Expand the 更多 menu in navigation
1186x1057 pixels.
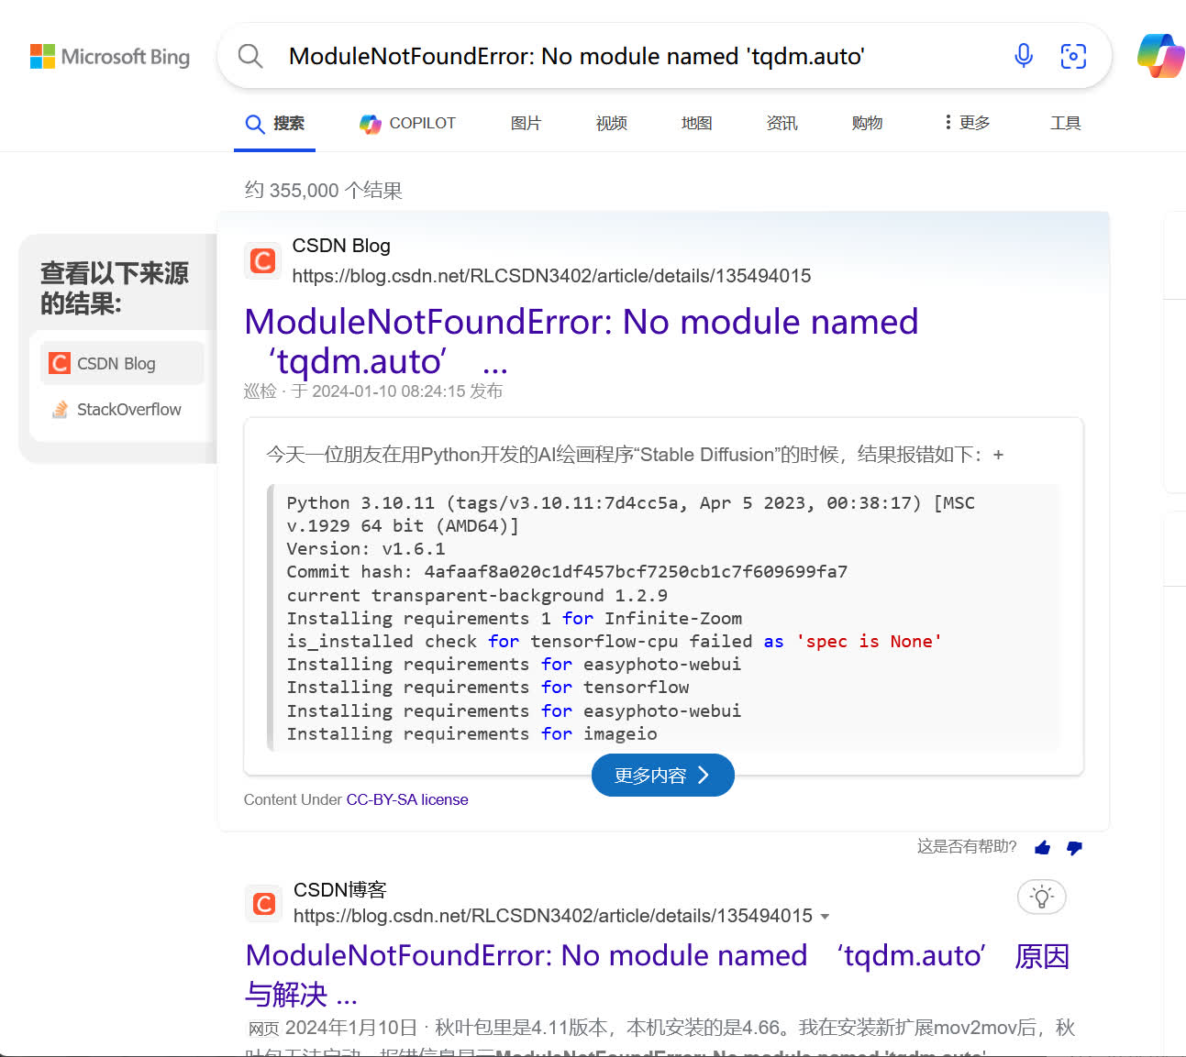tap(967, 123)
